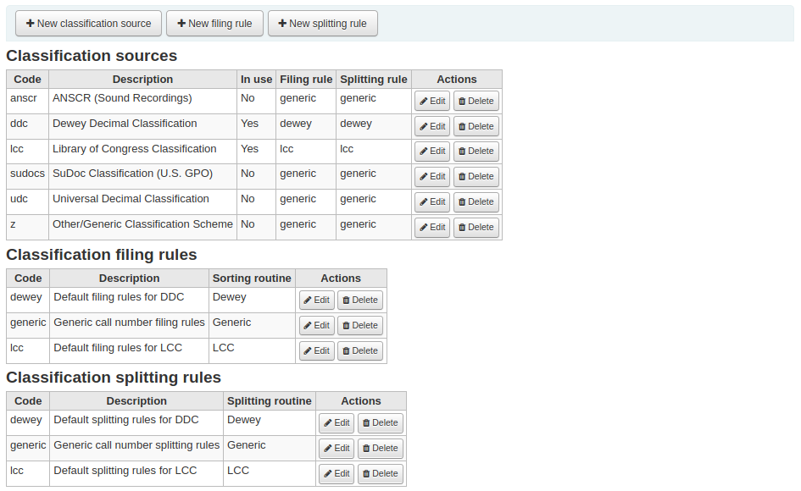This screenshot has width=801, height=491.
Task: Delete the z classification source
Action: tap(476, 227)
